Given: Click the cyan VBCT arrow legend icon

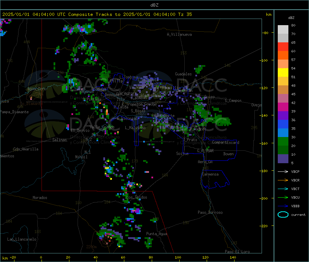Looking at the screenshot, I should click(x=283, y=189).
